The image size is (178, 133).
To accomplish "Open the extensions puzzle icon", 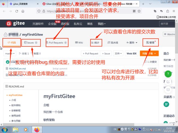I will point(168,11).
